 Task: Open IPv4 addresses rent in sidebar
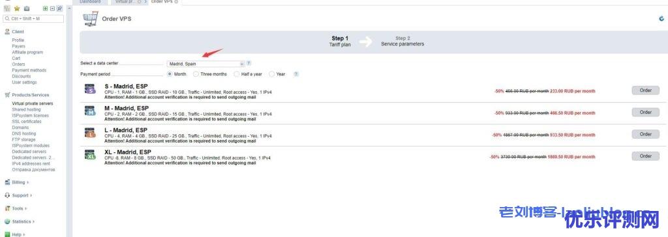coord(31,163)
